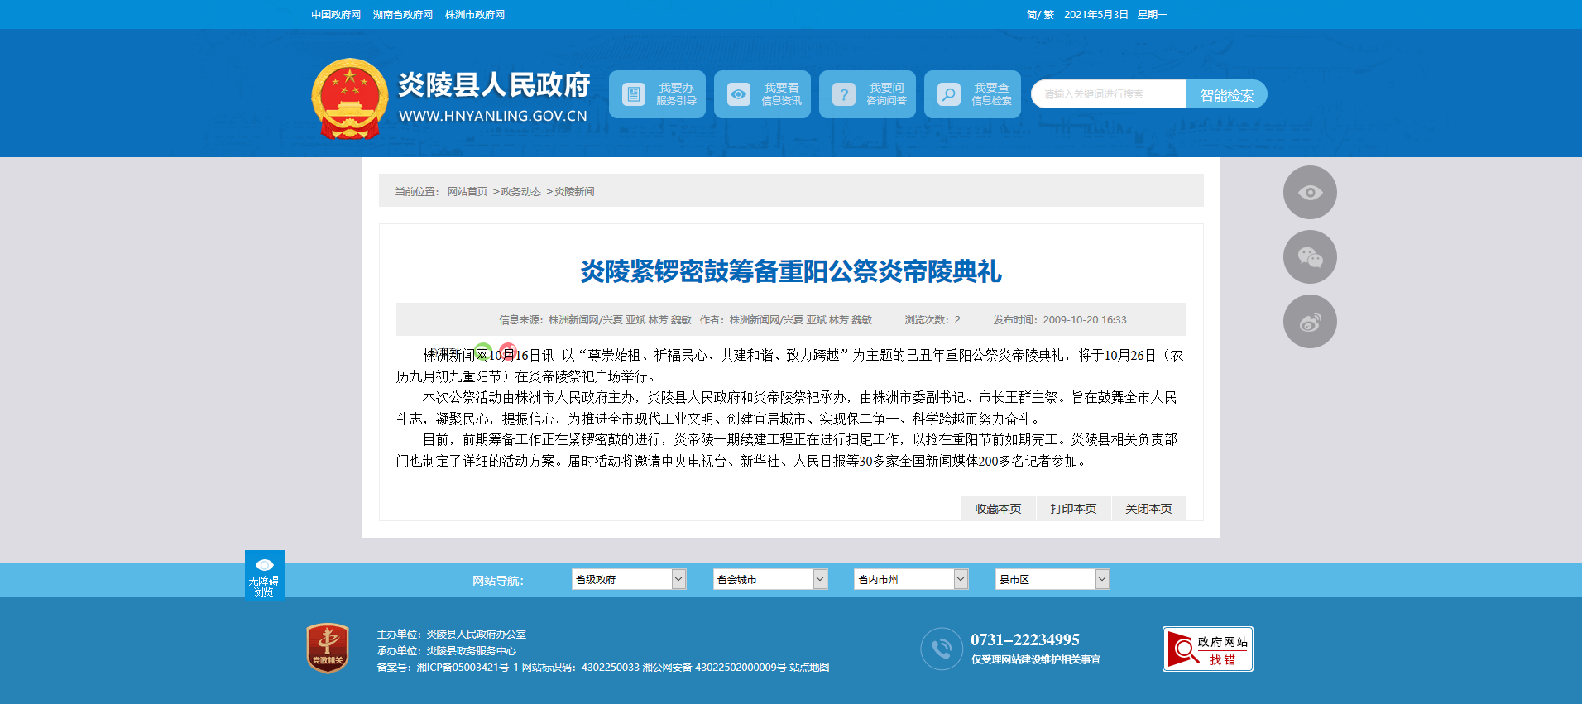Click the 党政机关 badge icon
This screenshot has width=1582, height=704.
[x=328, y=648]
